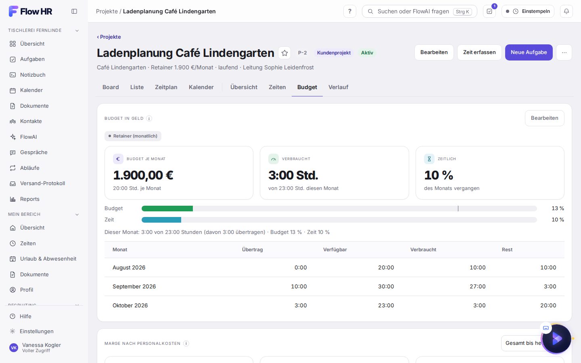Open Kalender in the sidebar
This screenshot has height=363, width=581.
coord(44,90)
